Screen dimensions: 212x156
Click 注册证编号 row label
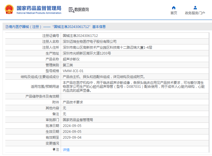coord(51,36)
